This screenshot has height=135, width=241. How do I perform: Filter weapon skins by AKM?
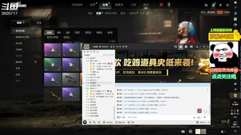point(59,32)
